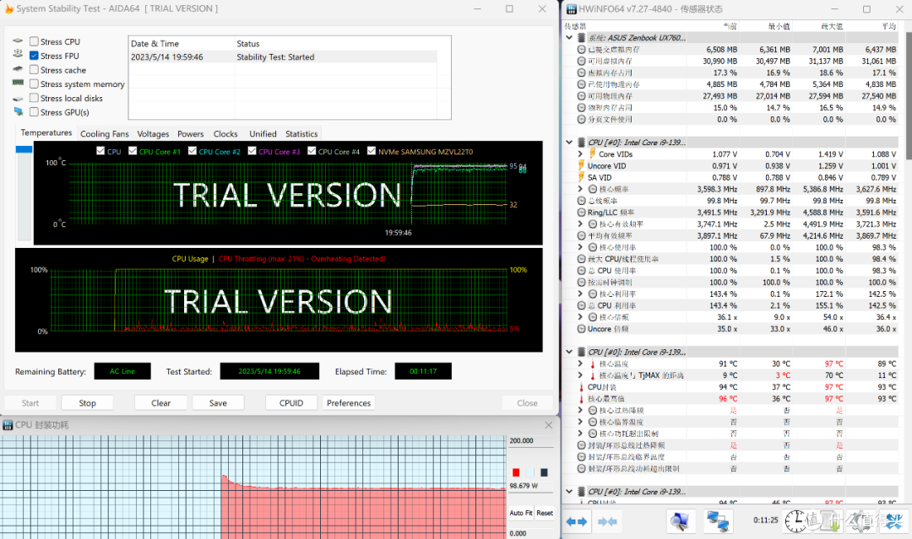Click the expand columns arrows icon in HWiNFO
The height and width of the screenshot is (539, 912).
(x=577, y=521)
